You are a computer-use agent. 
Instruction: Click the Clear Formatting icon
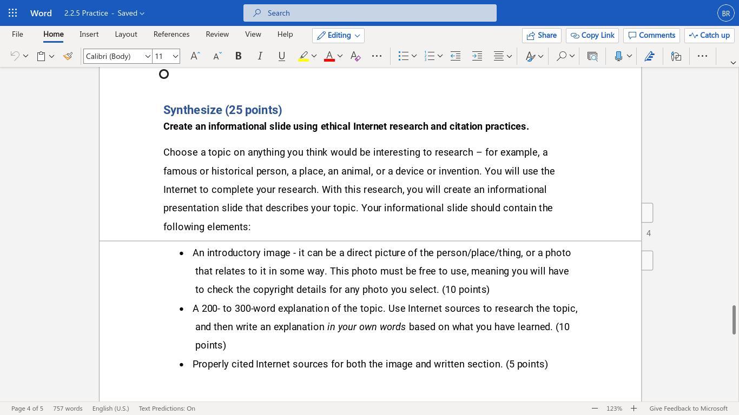355,56
